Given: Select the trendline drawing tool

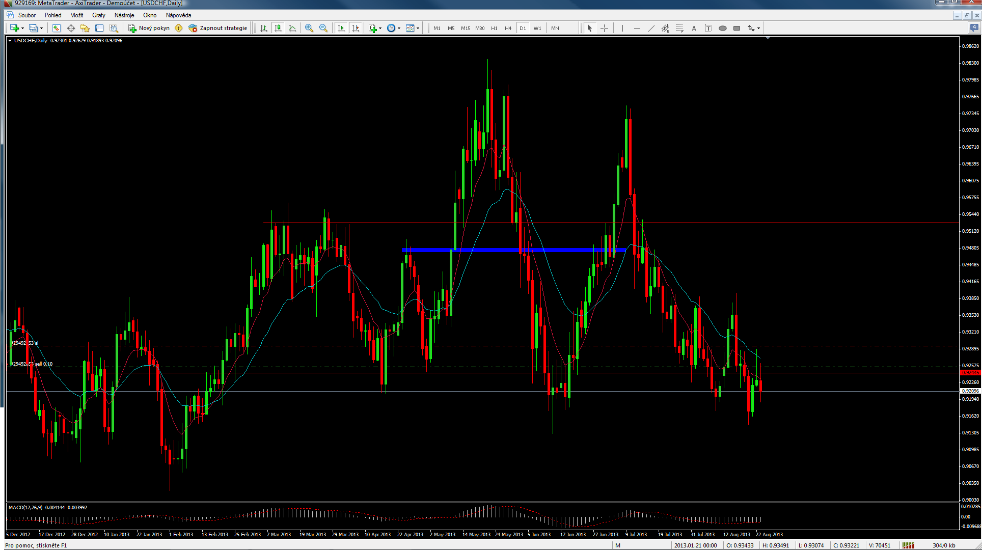Looking at the screenshot, I should 651,28.
